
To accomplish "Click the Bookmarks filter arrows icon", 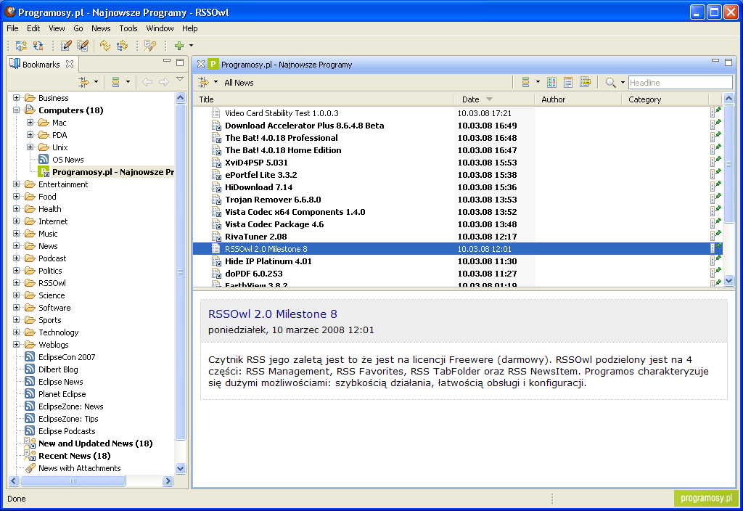I will tap(84, 82).
